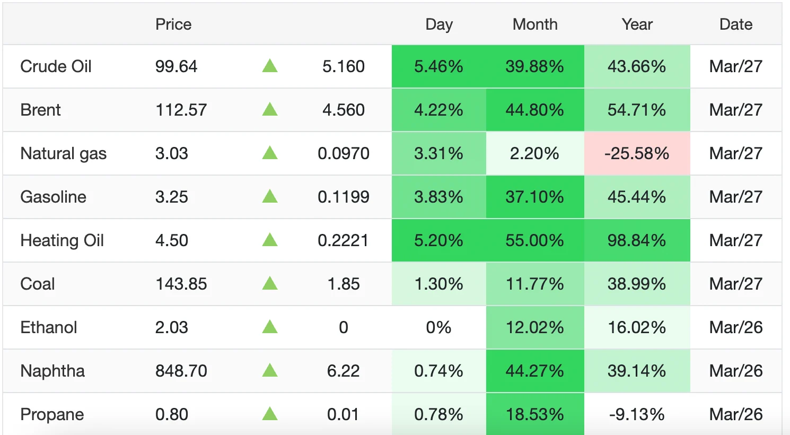Click Heating Oil's 98.84% green year cell
Screen dimensions: 790x435
tap(637, 240)
